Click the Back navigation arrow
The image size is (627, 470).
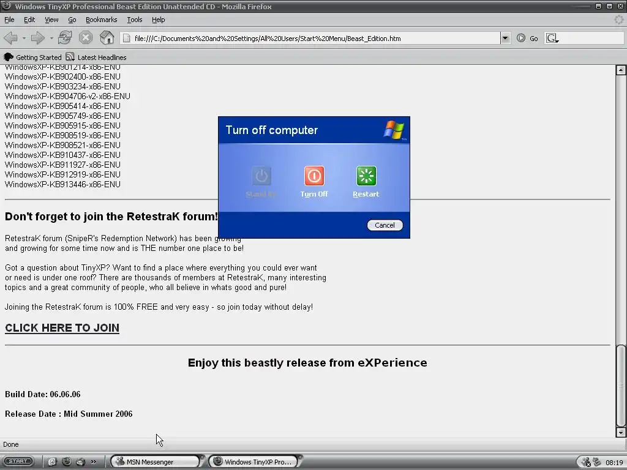pos(10,39)
